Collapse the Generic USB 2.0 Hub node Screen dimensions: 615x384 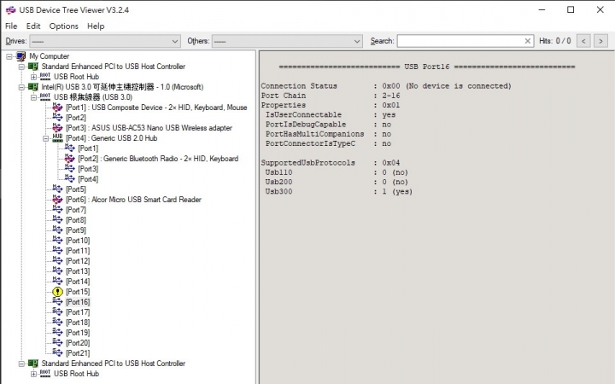tap(46, 138)
